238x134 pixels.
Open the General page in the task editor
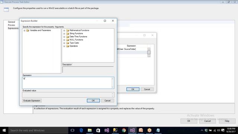tap(12, 22)
